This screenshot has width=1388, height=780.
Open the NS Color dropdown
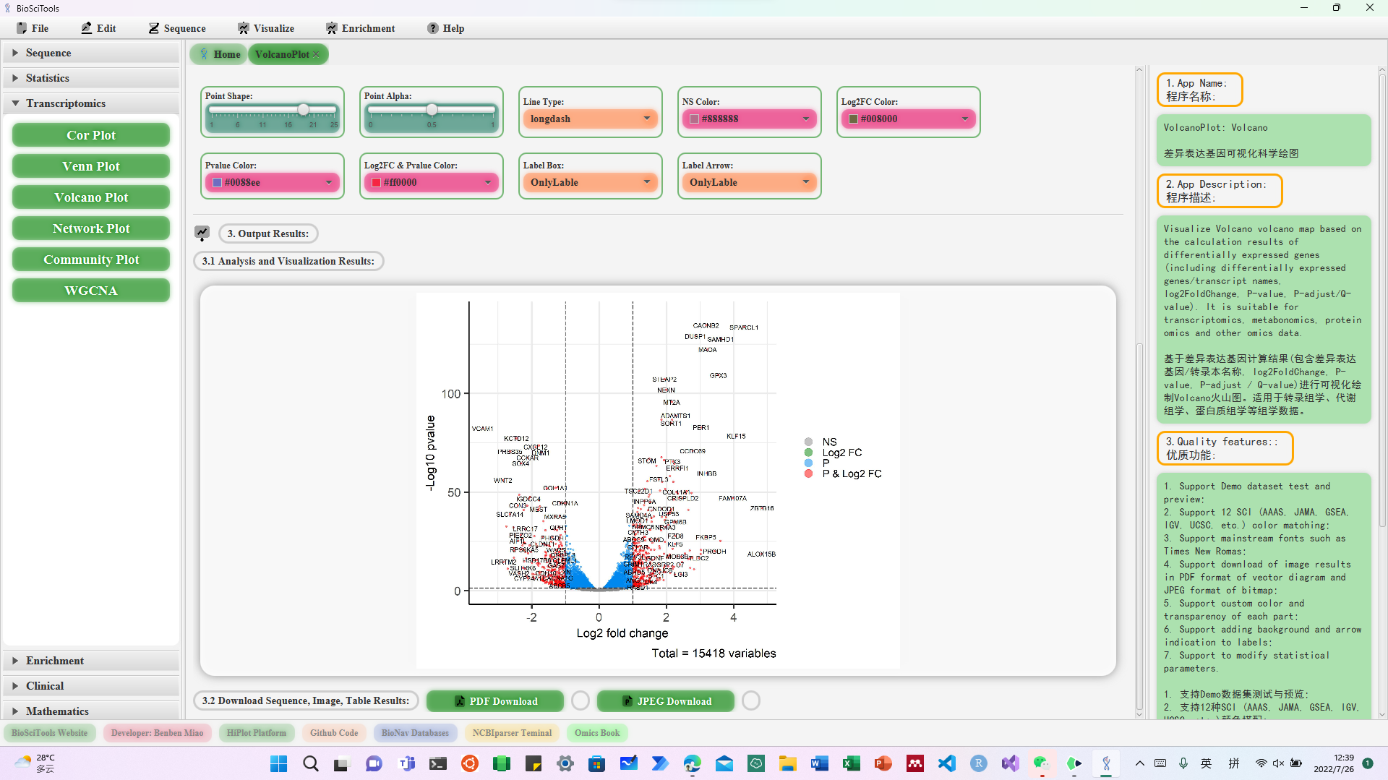[749, 119]
